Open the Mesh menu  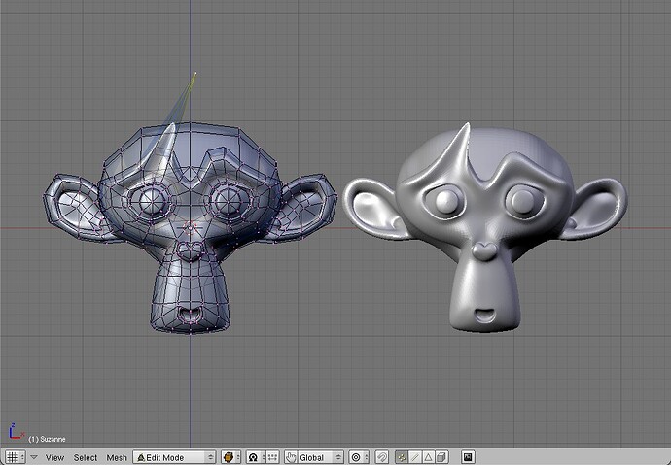click(117, 458)
